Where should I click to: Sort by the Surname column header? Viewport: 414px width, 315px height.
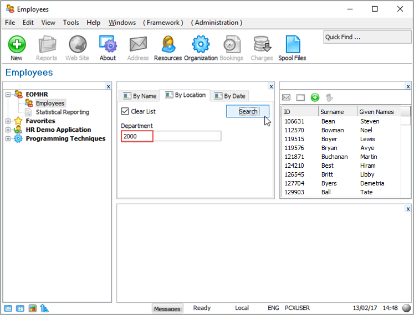338,112
